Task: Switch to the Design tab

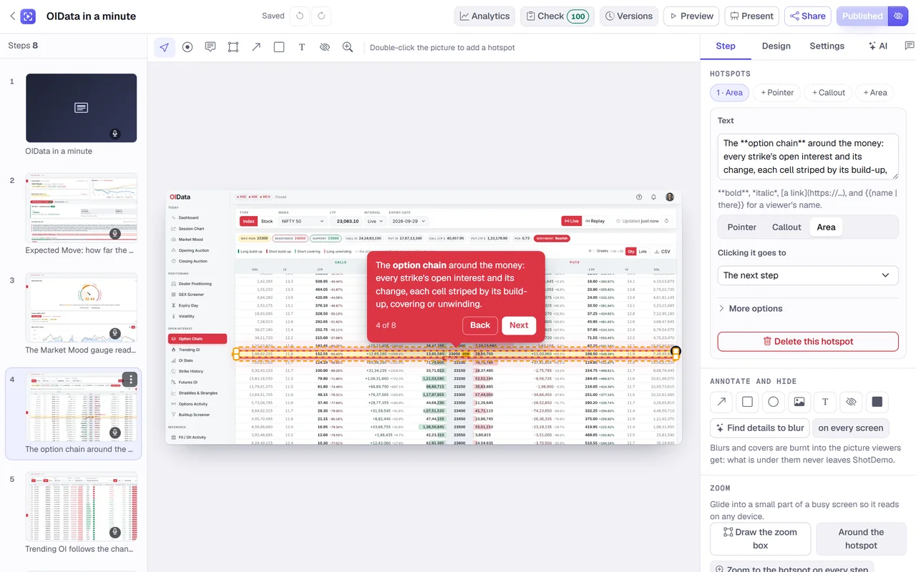Action: coord(776,46)
